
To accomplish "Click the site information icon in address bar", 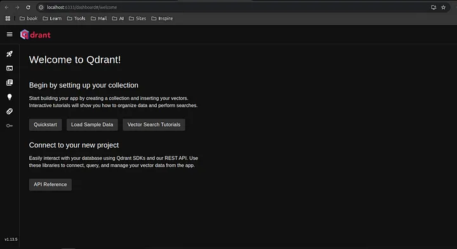I will (x=41, y=7).
